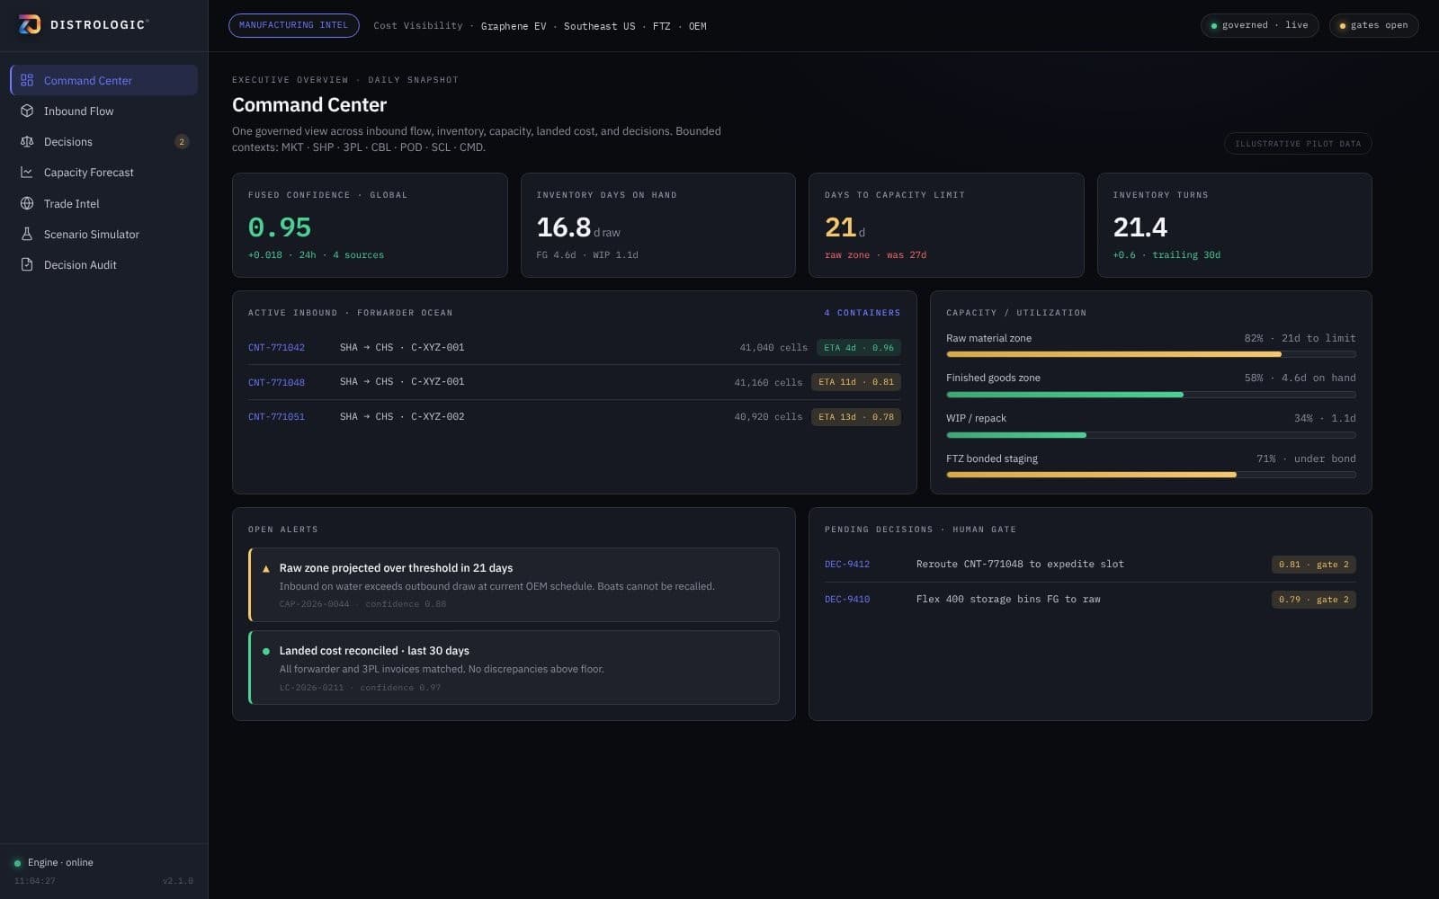
Task: Click '+0.6 · trailing 30d' text
Action: tap(1166, 255)
